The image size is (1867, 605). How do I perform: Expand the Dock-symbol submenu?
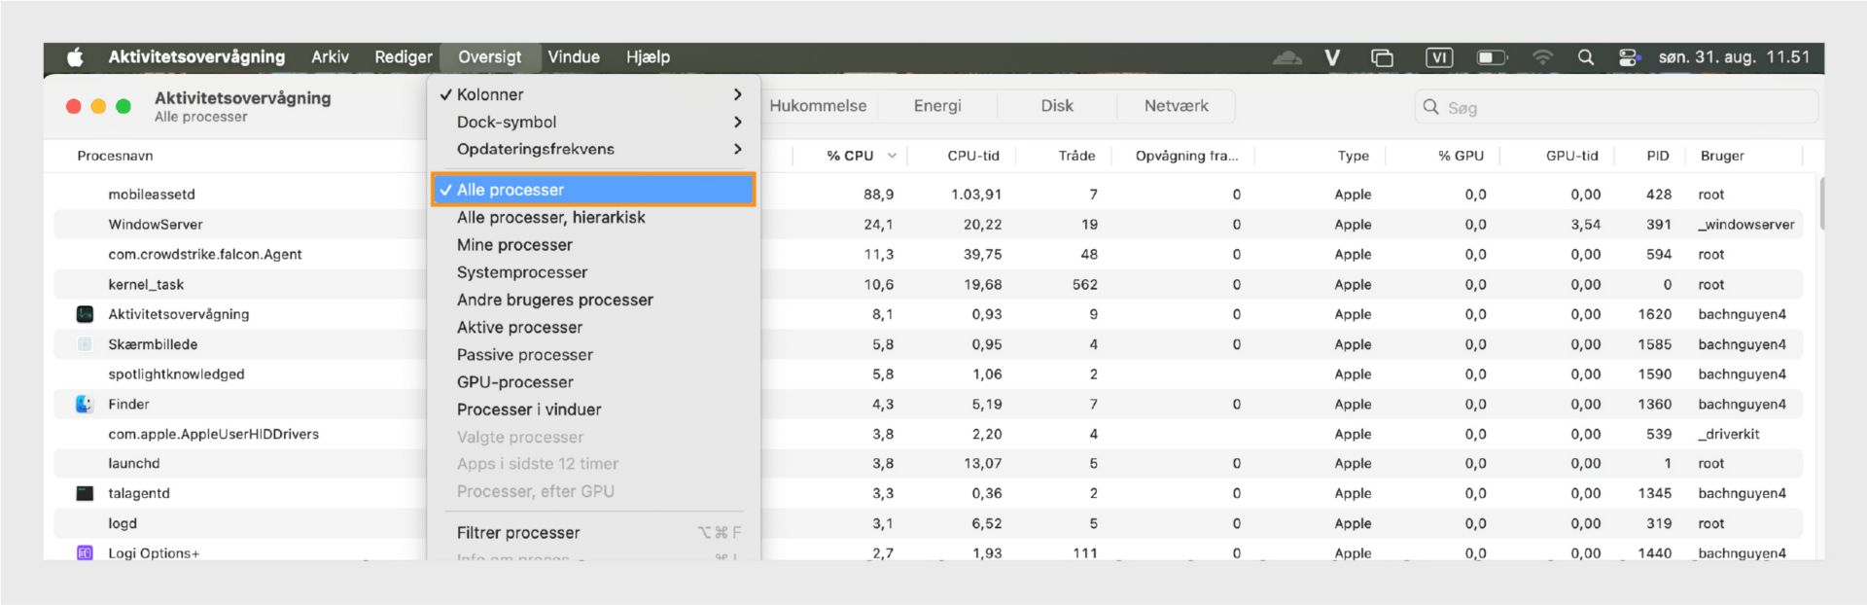(x=592, y=122)
